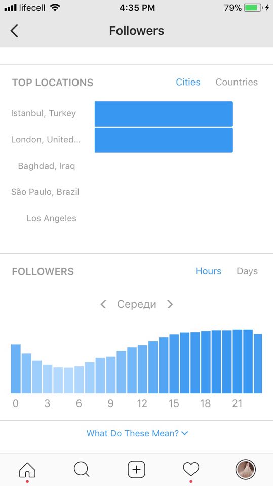Tap the back arrow in header
Screen dimensions: 273x486
(x=14, y=31)
